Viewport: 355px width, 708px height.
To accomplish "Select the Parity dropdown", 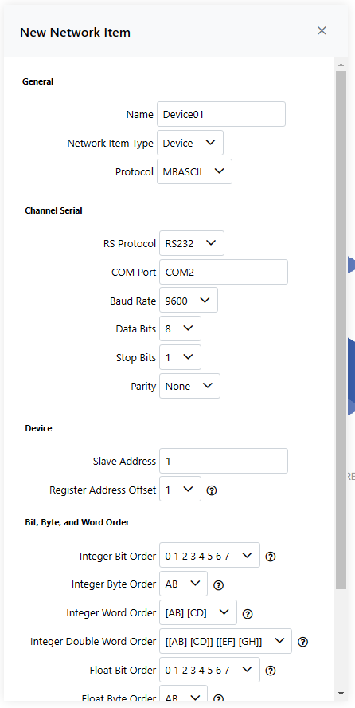I will tap(189, 386).
